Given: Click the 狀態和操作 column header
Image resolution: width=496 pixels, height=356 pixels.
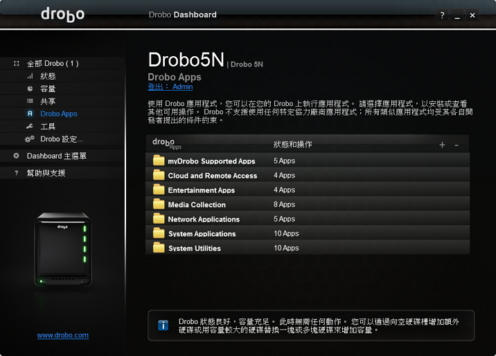Looking at the screenshot, I should pos(292,145).
